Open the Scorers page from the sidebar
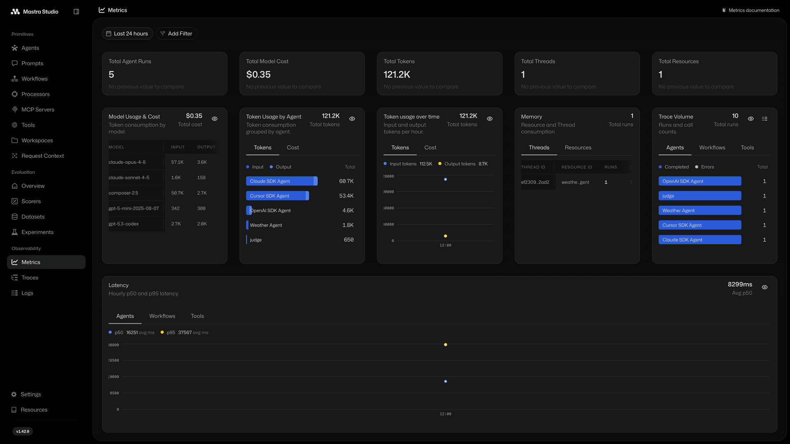Viewport: 790px width, 444px height. click(46, 201)
